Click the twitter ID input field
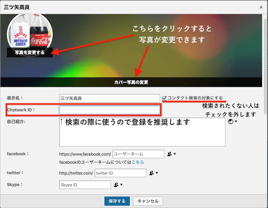268x208 pixels. pyautogui.click(x=120, y=173)
